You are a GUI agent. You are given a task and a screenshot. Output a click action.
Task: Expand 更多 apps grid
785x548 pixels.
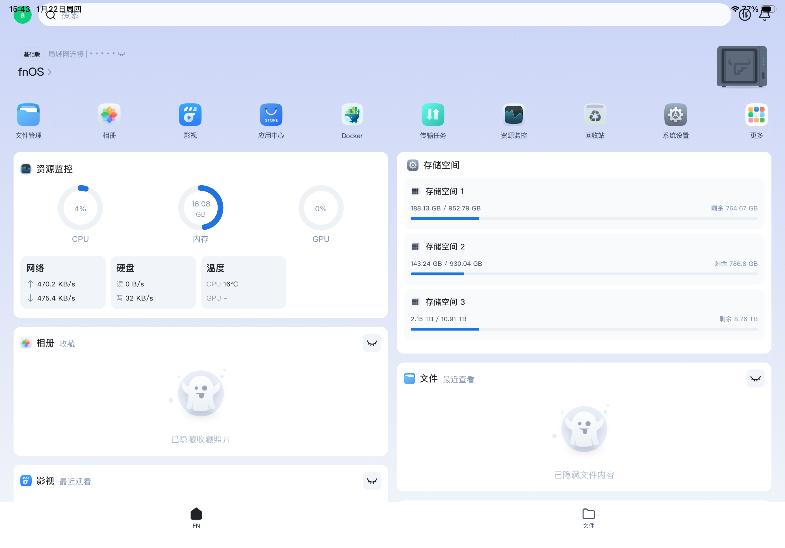click(756, 115)
